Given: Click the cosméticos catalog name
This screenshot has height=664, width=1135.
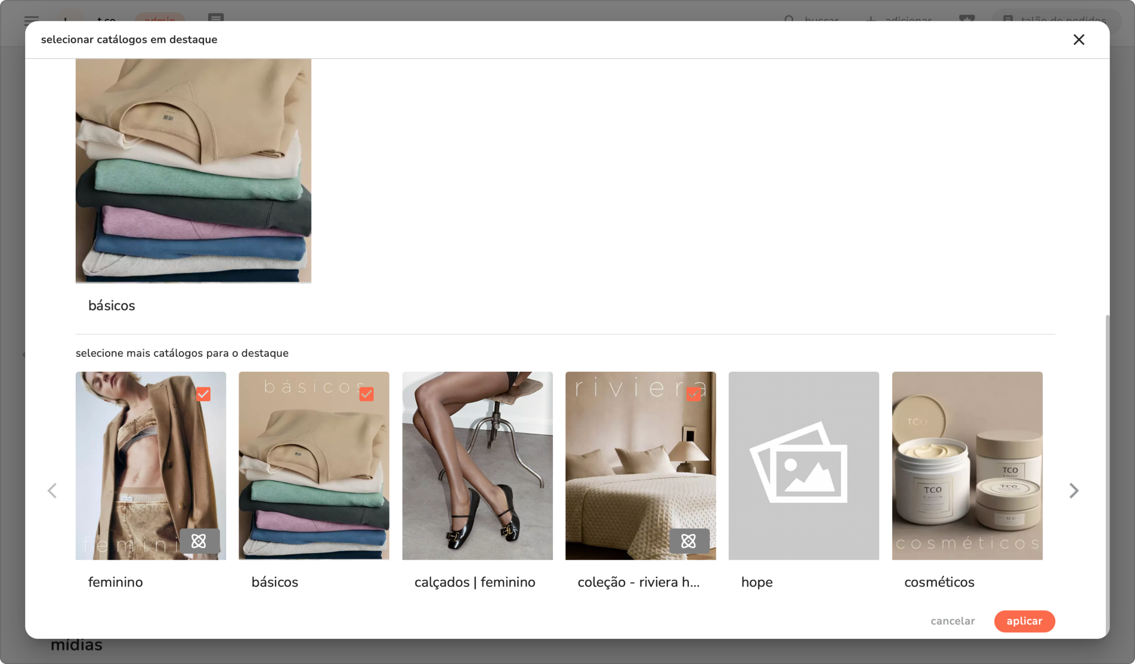Looking at the screenshot, I should [939, 582].
